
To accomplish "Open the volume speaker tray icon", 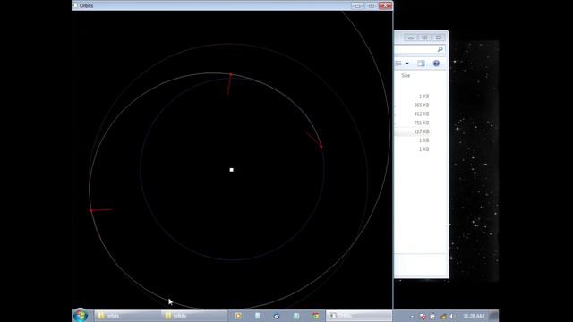I will [x=451, y=316].
